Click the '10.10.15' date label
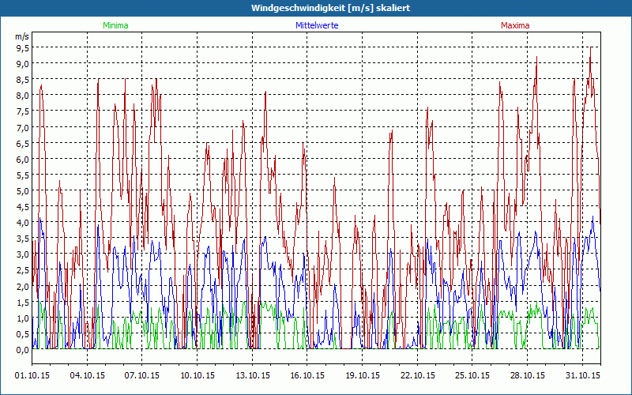The width and height of the screenshot is (632, 395). pos(197,376)
